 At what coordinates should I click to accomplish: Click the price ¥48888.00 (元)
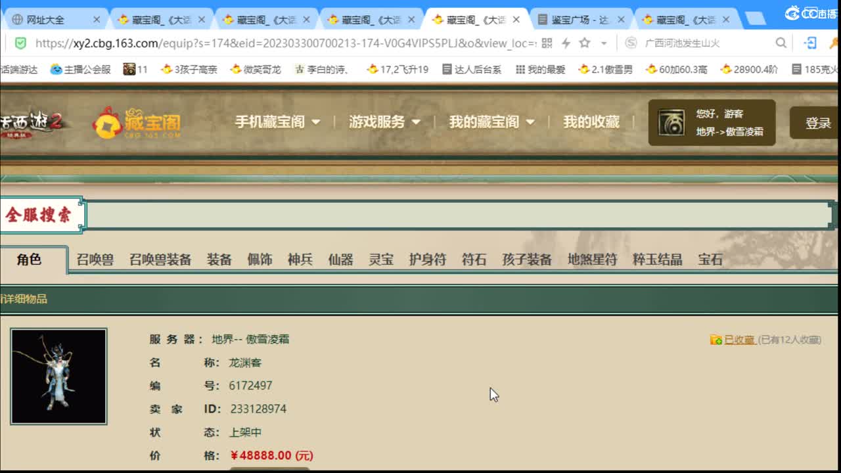pyautogui.click(x=272, y=455)
